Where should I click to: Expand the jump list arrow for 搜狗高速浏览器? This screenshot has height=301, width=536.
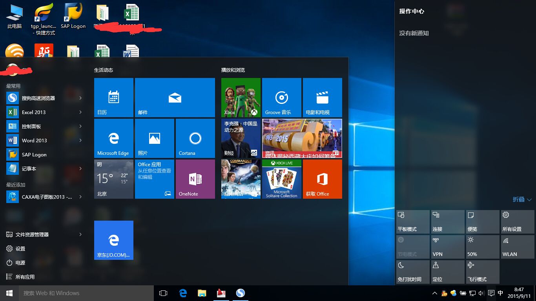coord(80,98)
